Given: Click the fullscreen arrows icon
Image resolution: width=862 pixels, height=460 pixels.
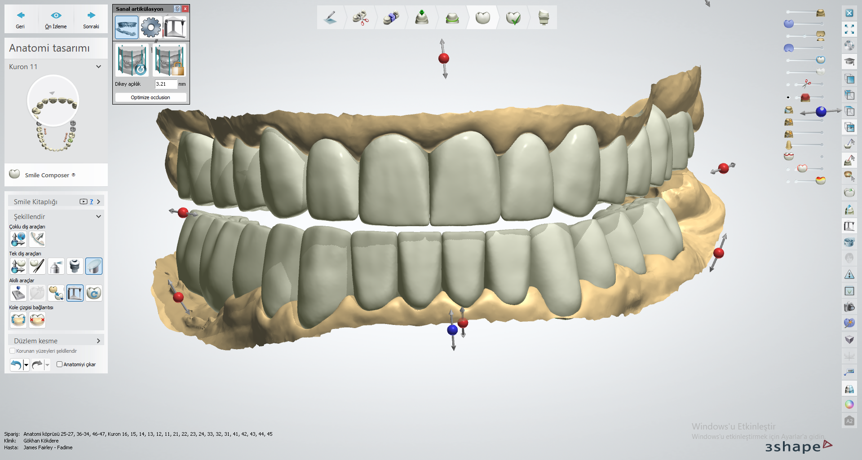Looking at the screenshot, I should pyautogui.click(x=849, y=29).
